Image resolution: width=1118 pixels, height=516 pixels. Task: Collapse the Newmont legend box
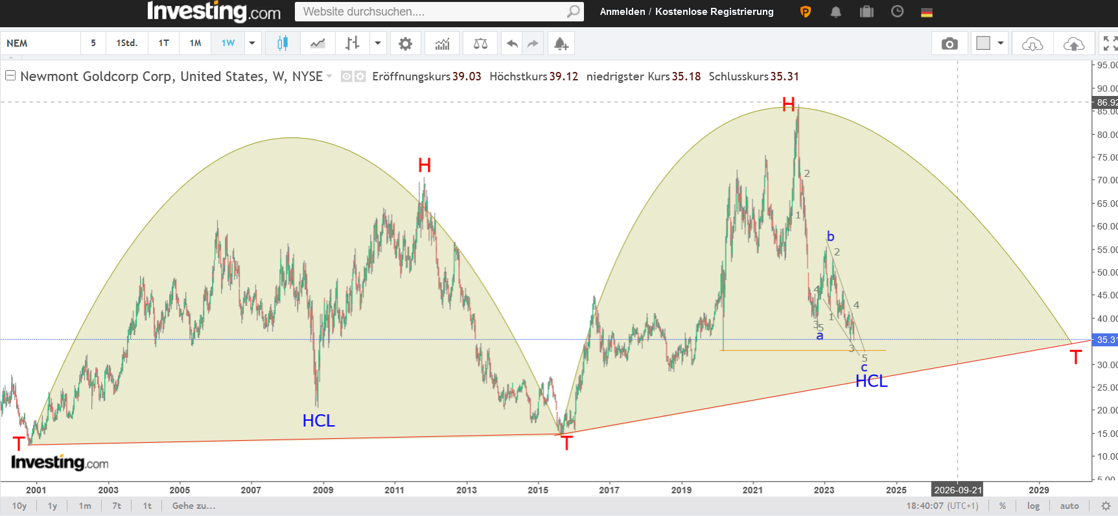click(x=10, y=75)
